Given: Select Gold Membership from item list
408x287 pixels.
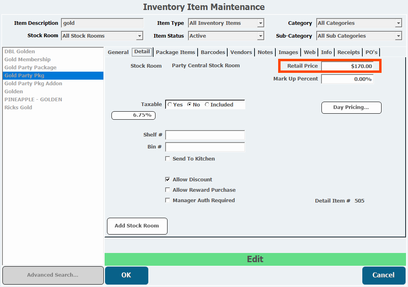Looking at the screenshot, I should (28, 60).
